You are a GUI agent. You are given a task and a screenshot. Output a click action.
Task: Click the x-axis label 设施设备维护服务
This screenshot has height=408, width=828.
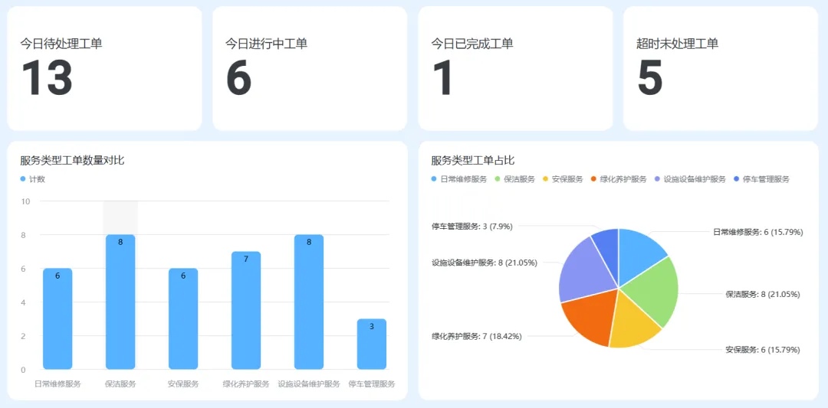click(x=309, y=384)
